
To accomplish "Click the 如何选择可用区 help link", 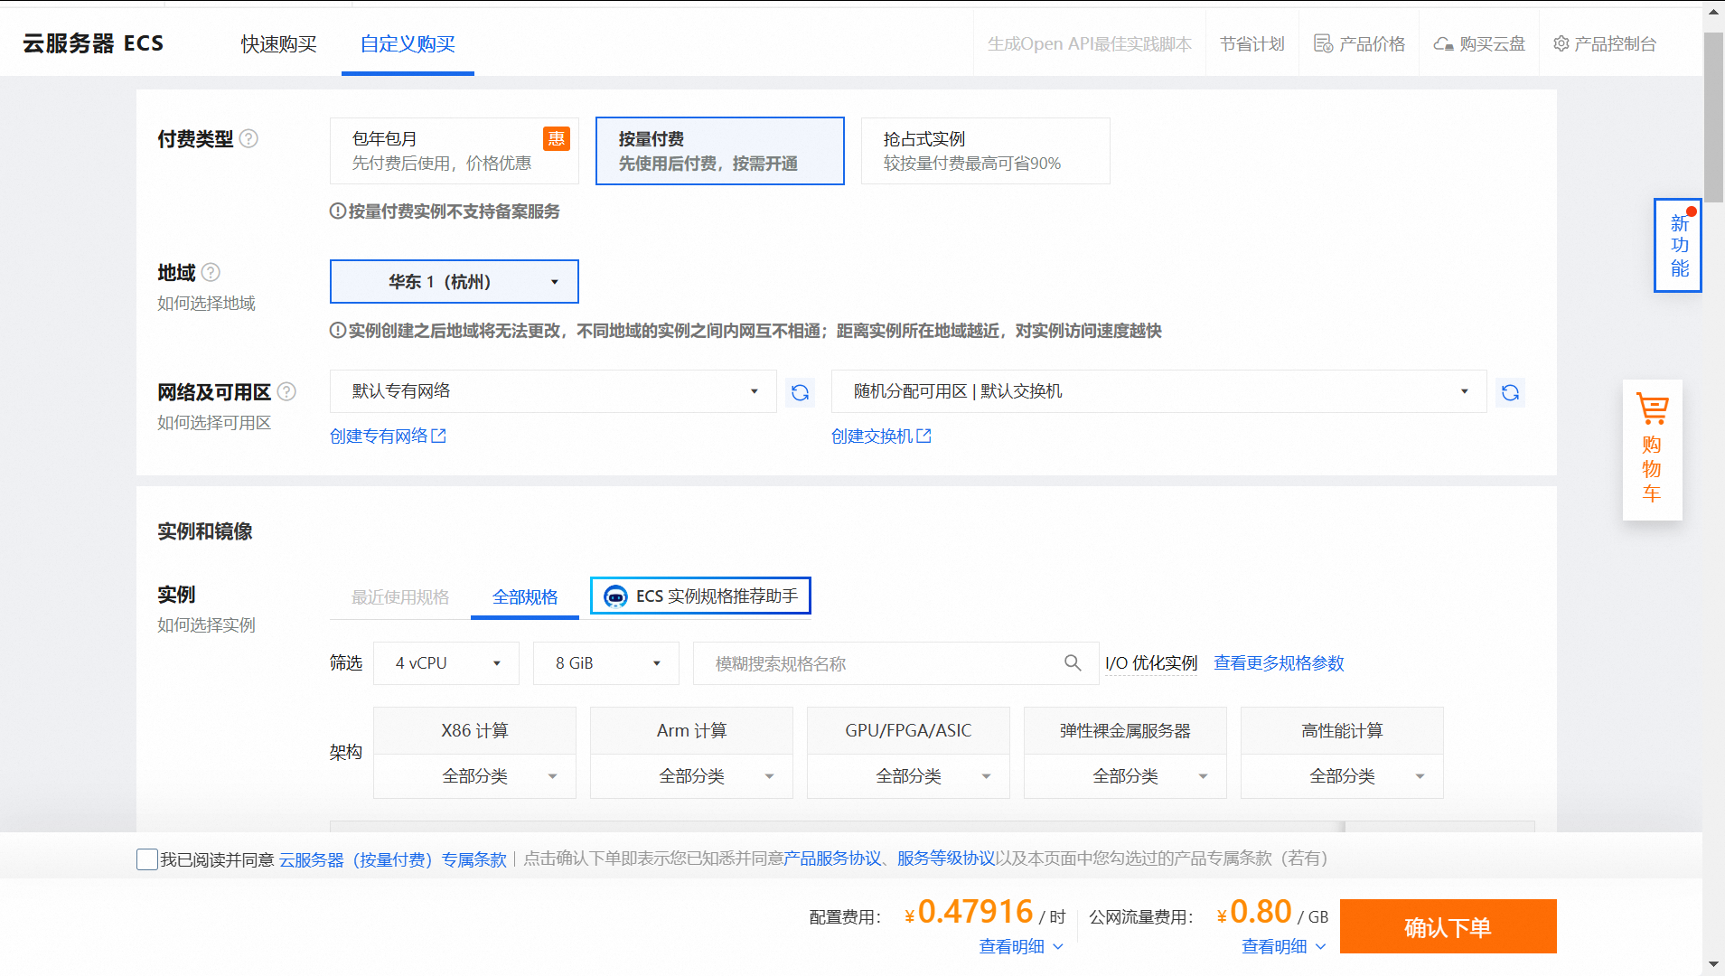I will (x=214, y=422).
